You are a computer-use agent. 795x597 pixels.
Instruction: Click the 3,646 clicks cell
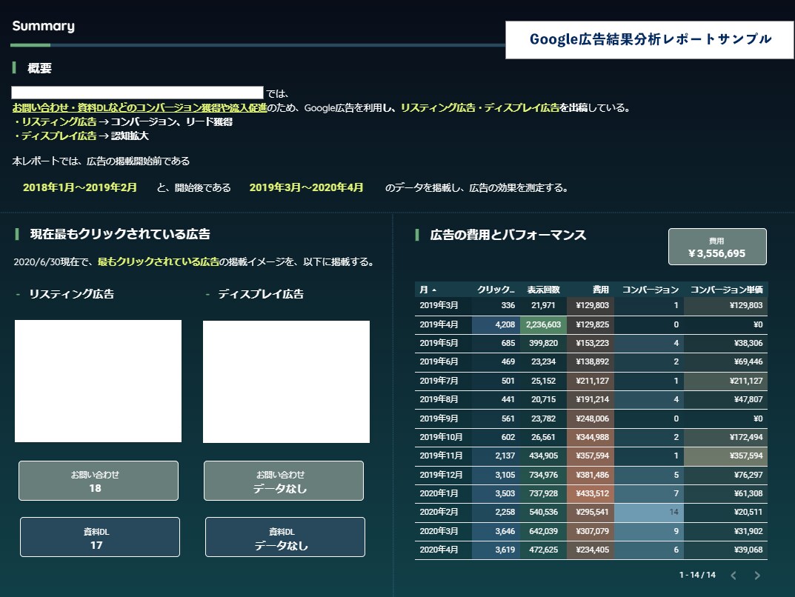[x=496, y=531]
